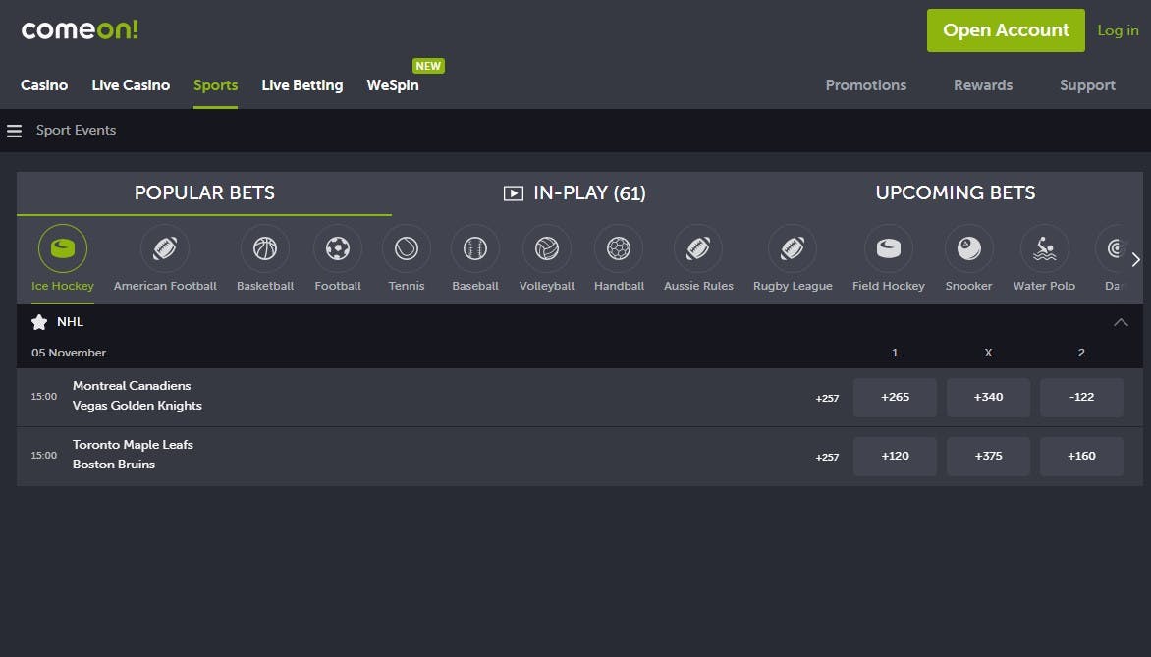The image size is (1151, 657).
Task: Open the Promotions page
Action: click(x=865, y=85)
